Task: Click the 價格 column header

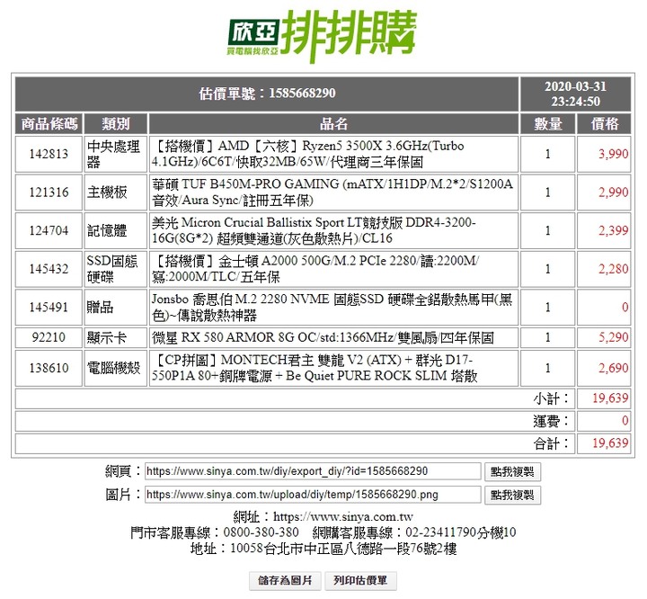Action: coord(604,123)
